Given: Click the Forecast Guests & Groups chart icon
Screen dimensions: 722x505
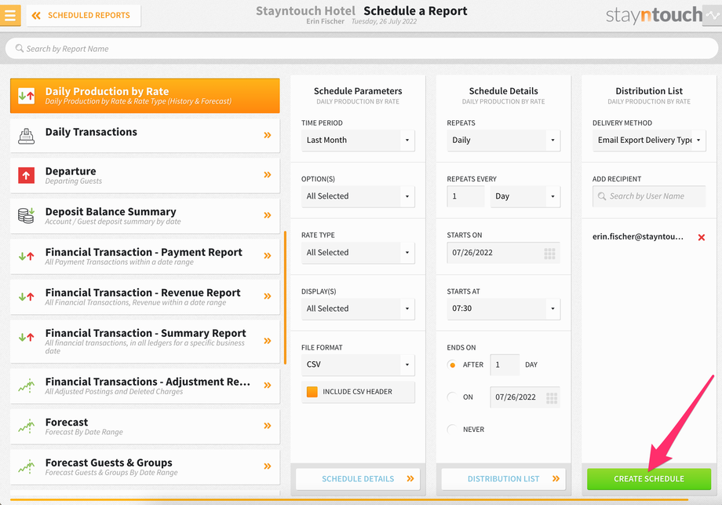Looking at the screenshot, I should coord(26,467).
